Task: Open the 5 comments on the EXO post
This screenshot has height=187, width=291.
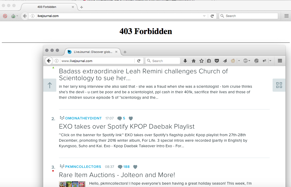Action: pos(121,118)
